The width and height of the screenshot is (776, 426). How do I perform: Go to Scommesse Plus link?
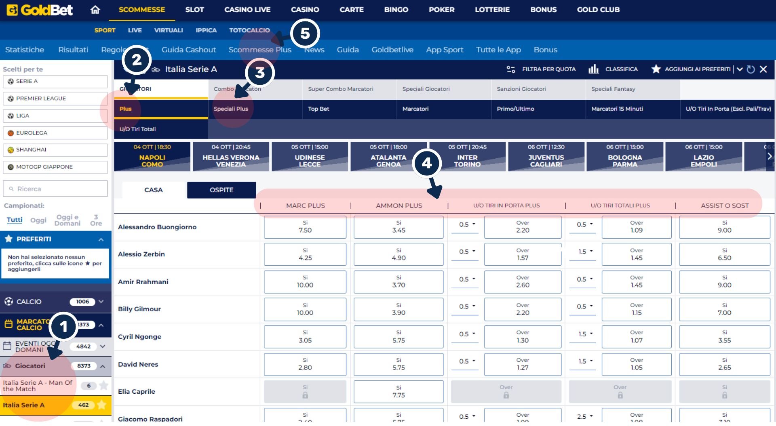(x=260, y=50)
